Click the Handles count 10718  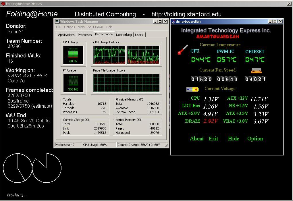(102, 104)
